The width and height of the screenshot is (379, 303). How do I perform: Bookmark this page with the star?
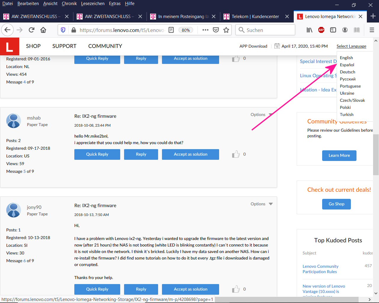[226, 30]
